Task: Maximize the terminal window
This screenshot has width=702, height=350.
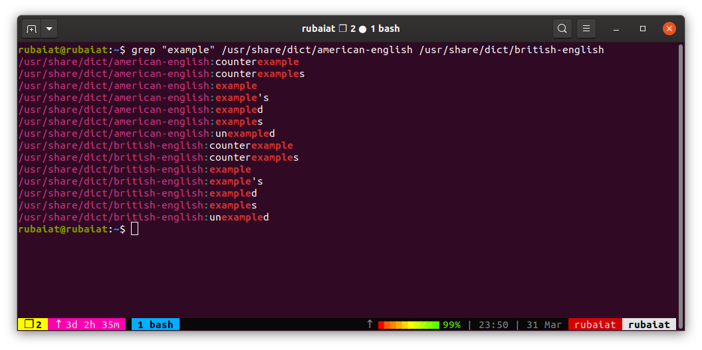Action: point(643,29)
